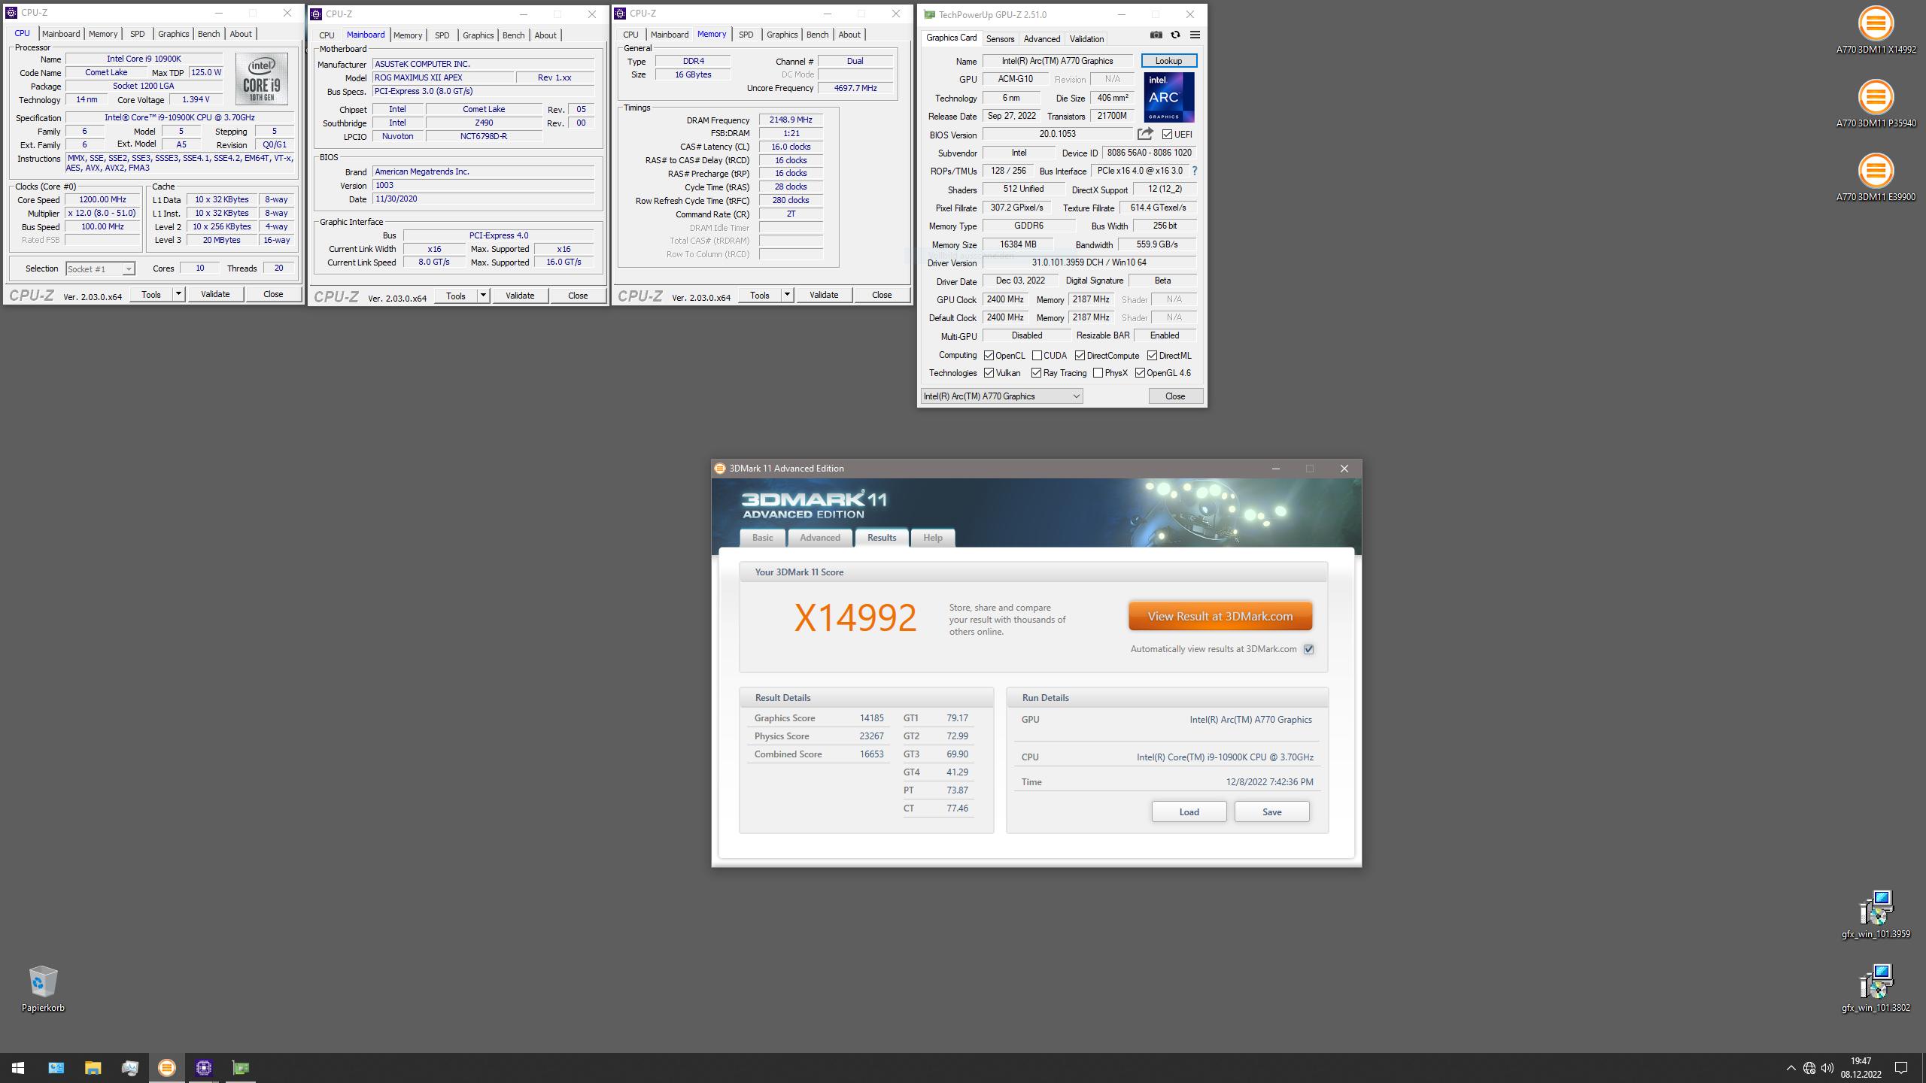The width and height of the screenshot is (1926, 1083).
Task: Click Physics Score 23267 value
Action: (x=872, y=736)
